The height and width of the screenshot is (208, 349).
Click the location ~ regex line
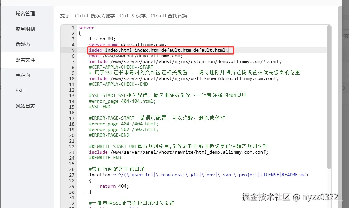[x=199, y=175]
